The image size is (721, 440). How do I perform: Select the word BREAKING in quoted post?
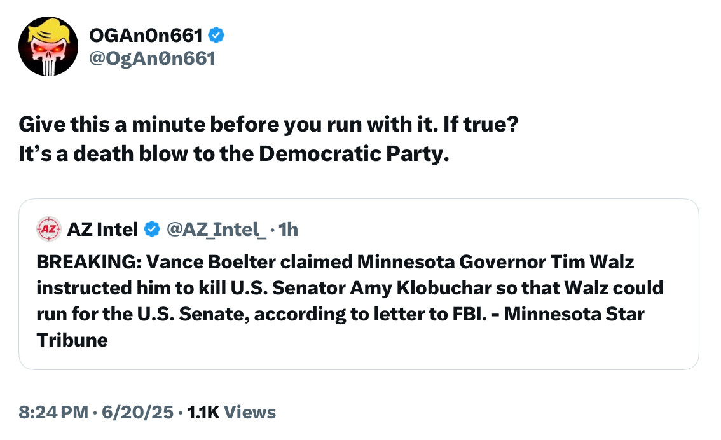[77, 262]
